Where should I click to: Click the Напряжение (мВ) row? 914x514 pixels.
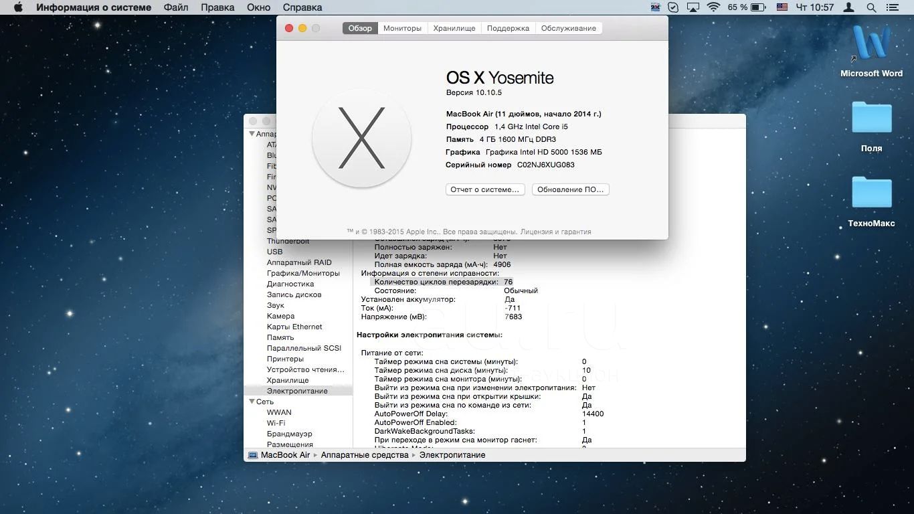click(442, 317)
